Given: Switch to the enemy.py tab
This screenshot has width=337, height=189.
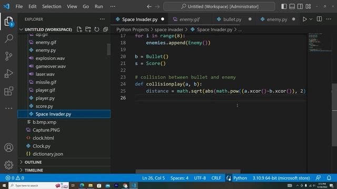Looking at the screenshot, I should [x=277, y=19].
